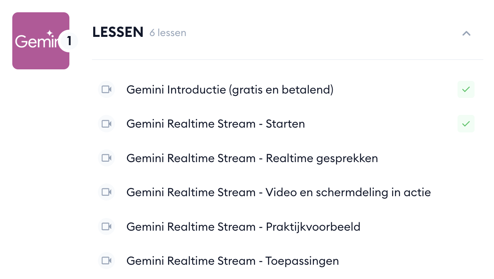Image resolution: width=494 pixels, height=279 pixels.
Task: Click the video icon beside Gemini Introductie lesson
Action: 106,90
